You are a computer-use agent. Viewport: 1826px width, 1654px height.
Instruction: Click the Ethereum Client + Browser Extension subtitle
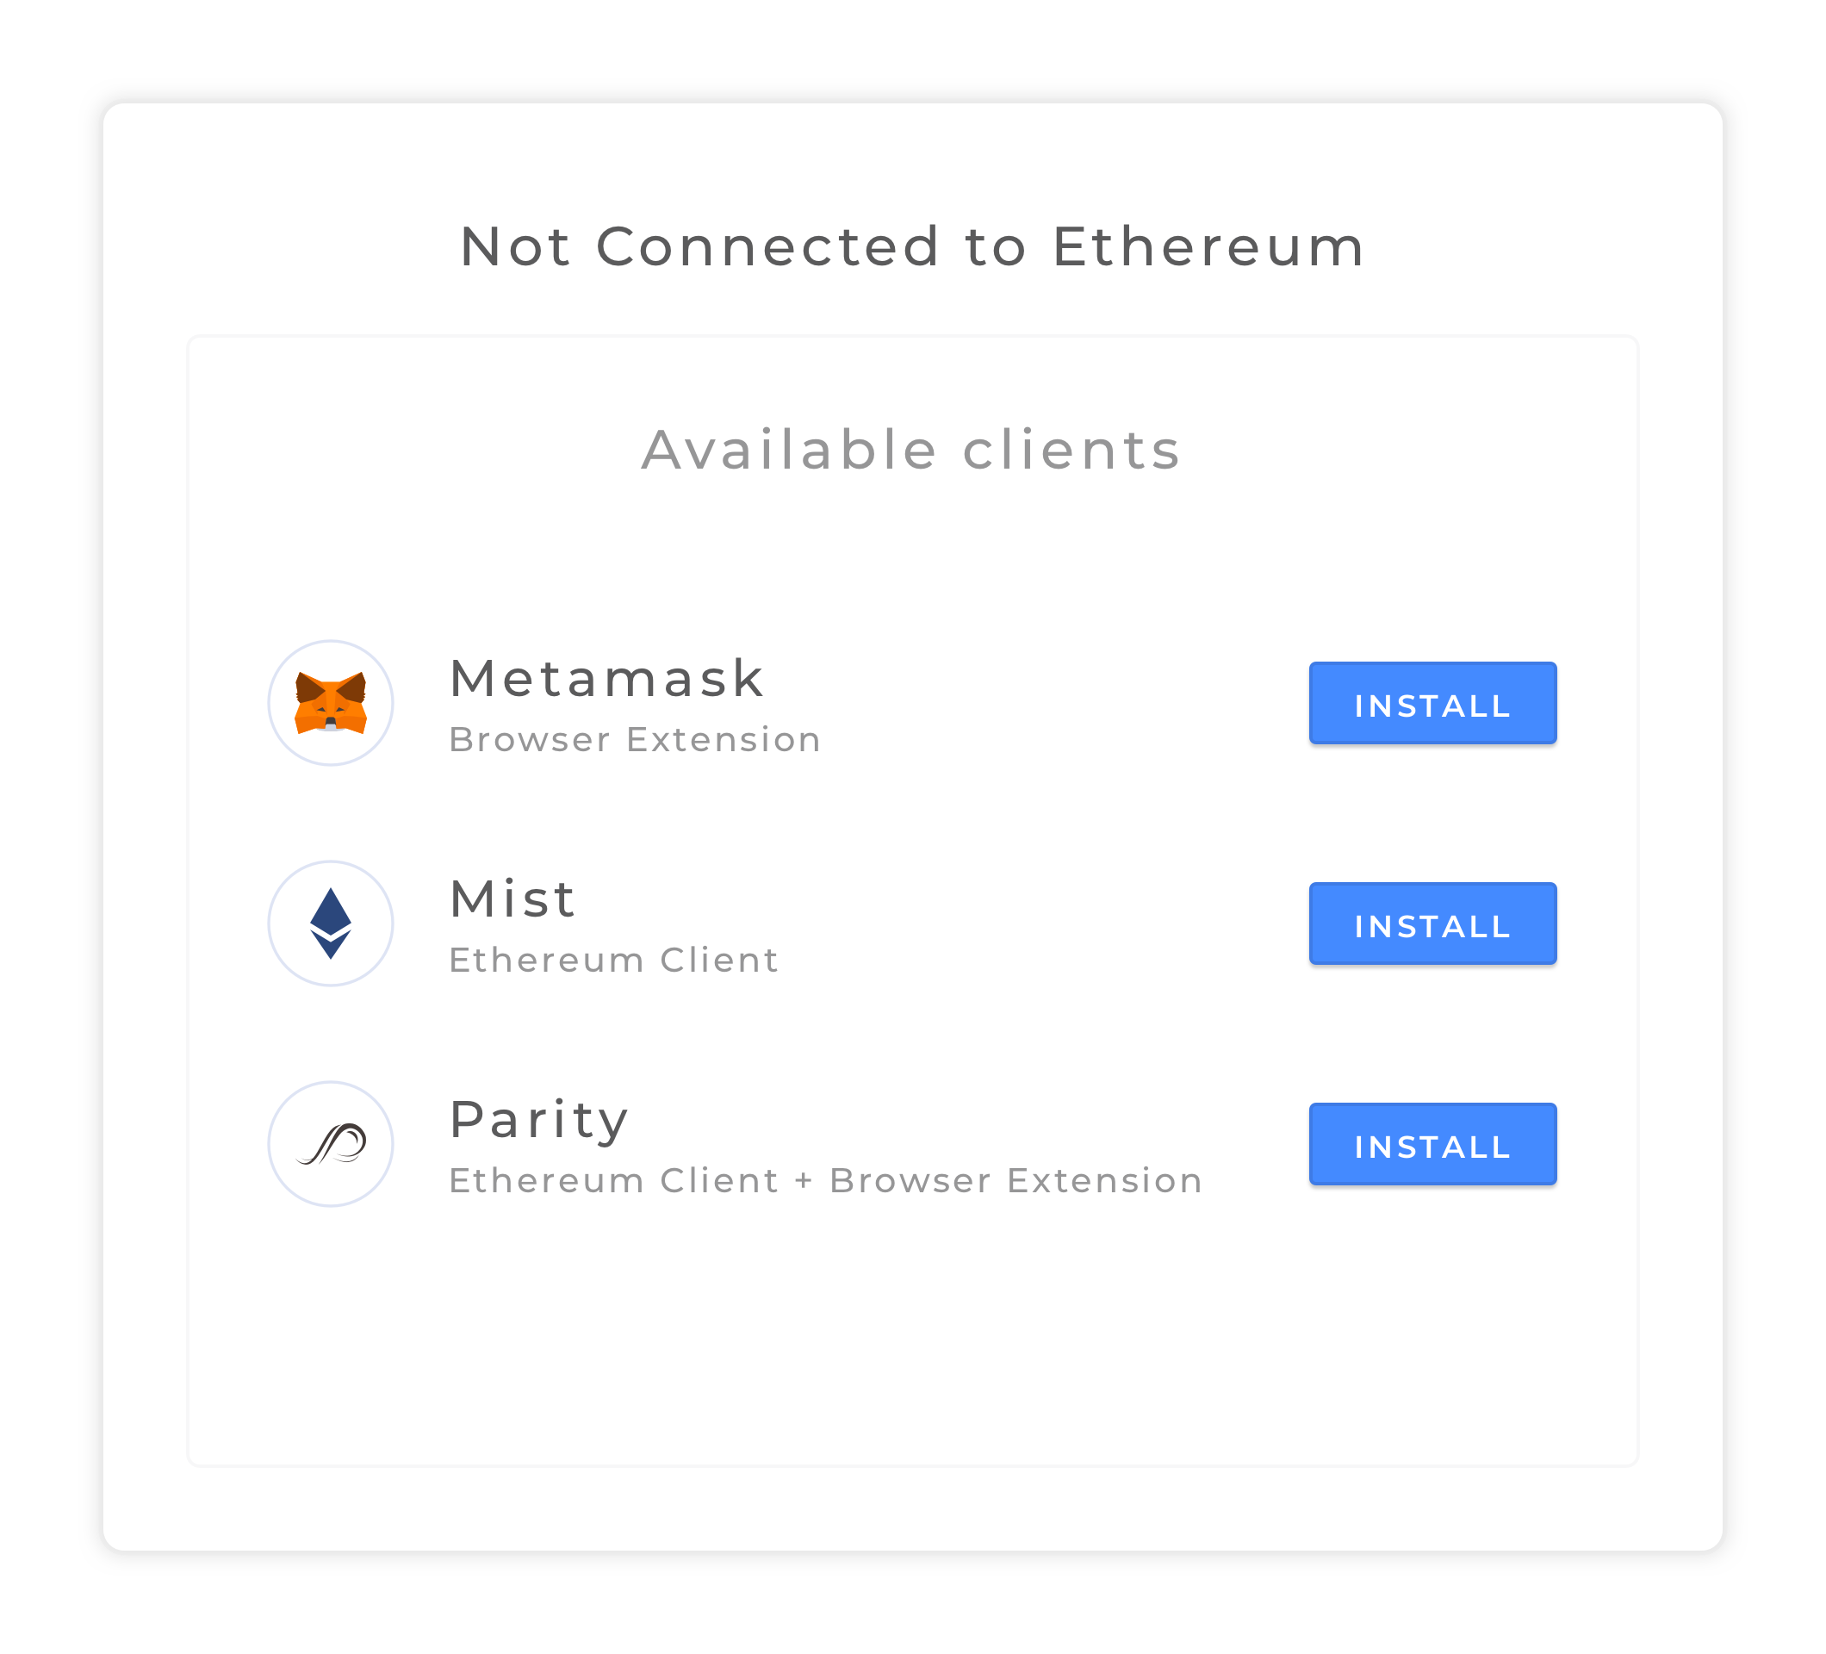coord(824,1179)
